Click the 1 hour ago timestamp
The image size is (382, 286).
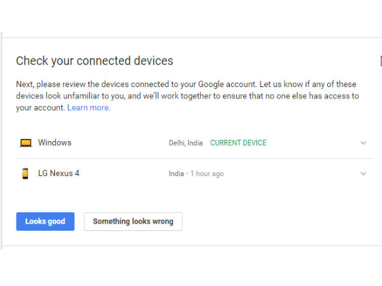(x=206, y=174)
